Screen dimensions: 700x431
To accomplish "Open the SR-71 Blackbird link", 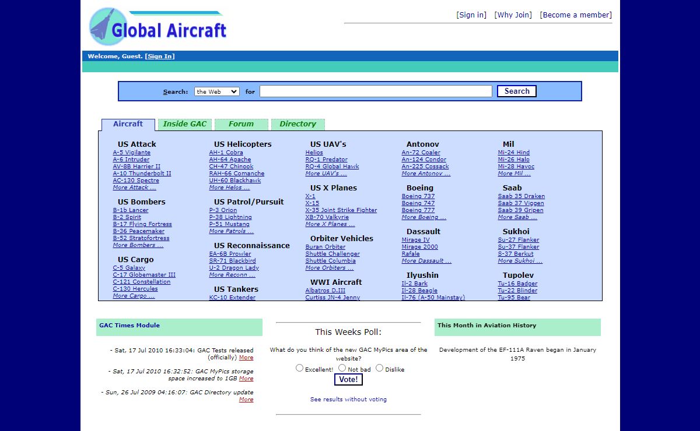I will [x=232, y=261].
